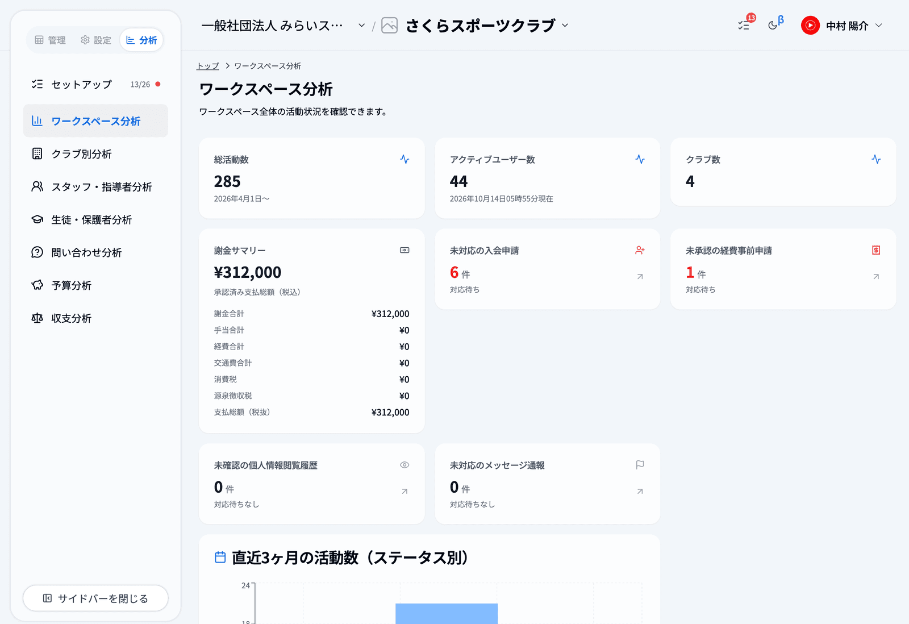Open arrow link on 未承認の経費事前申請 card

(x=876, y=277)
